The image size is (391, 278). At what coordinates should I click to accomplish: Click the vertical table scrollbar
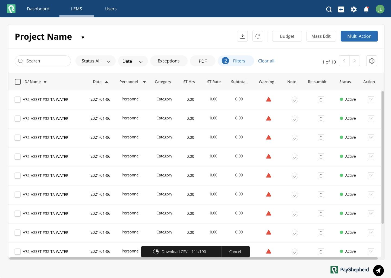click(x=383, y=157)
